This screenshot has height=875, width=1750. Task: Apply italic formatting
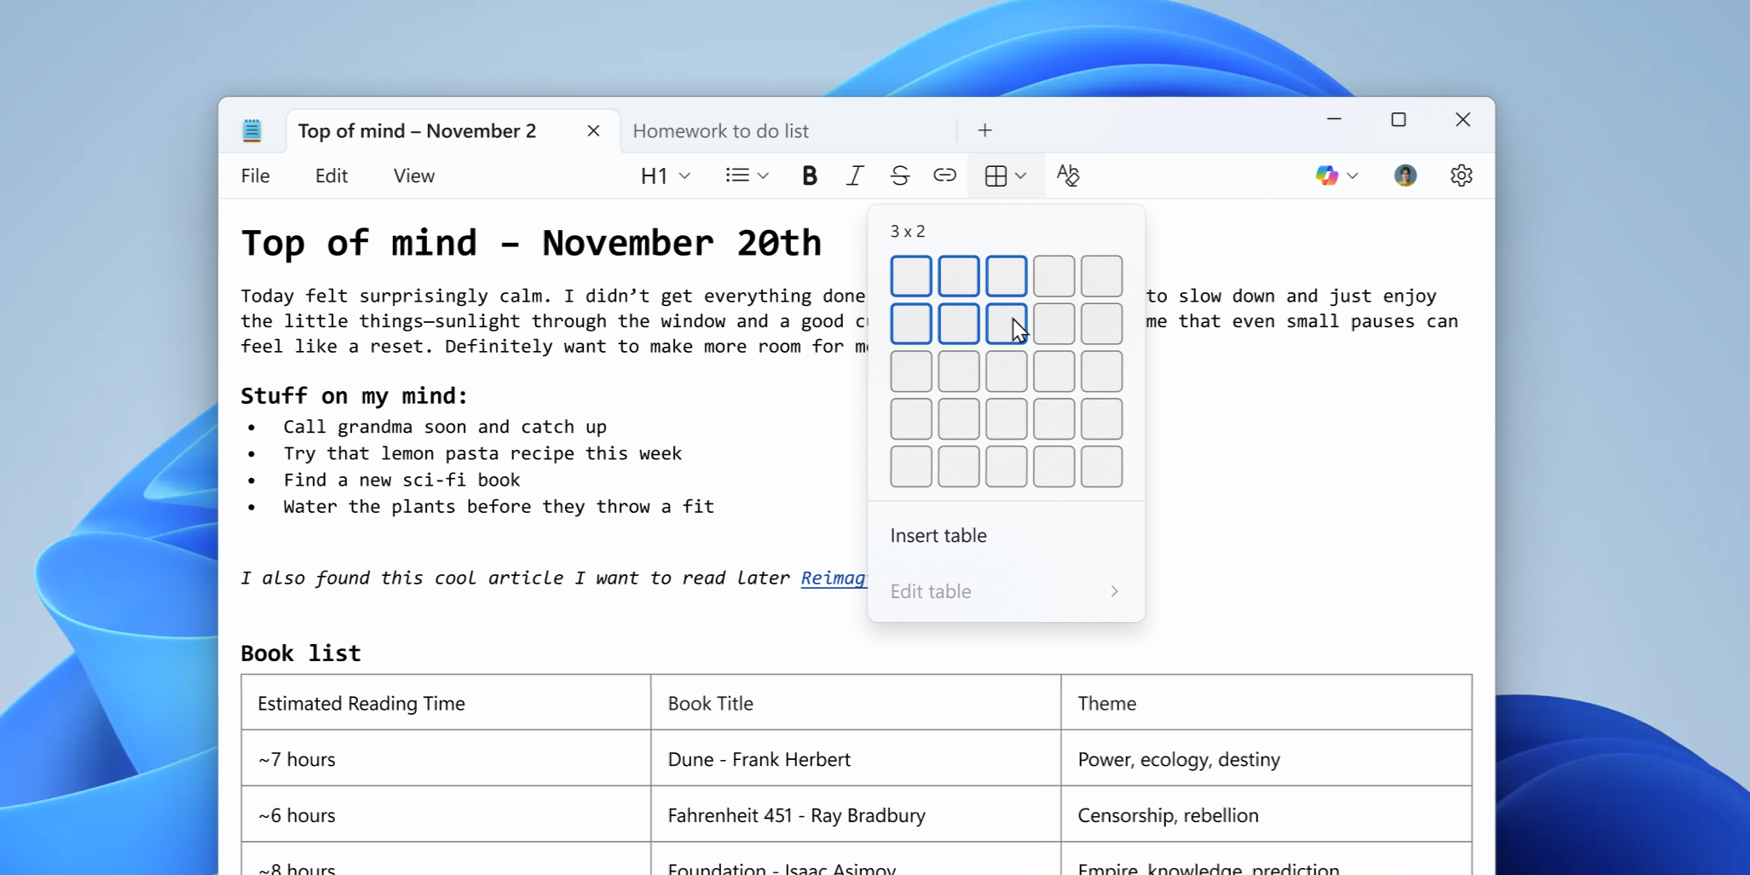coord(853,176)
